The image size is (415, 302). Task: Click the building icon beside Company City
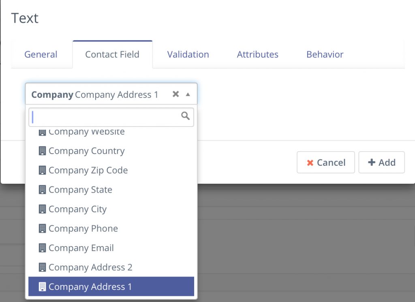click(x=42, y=209)
